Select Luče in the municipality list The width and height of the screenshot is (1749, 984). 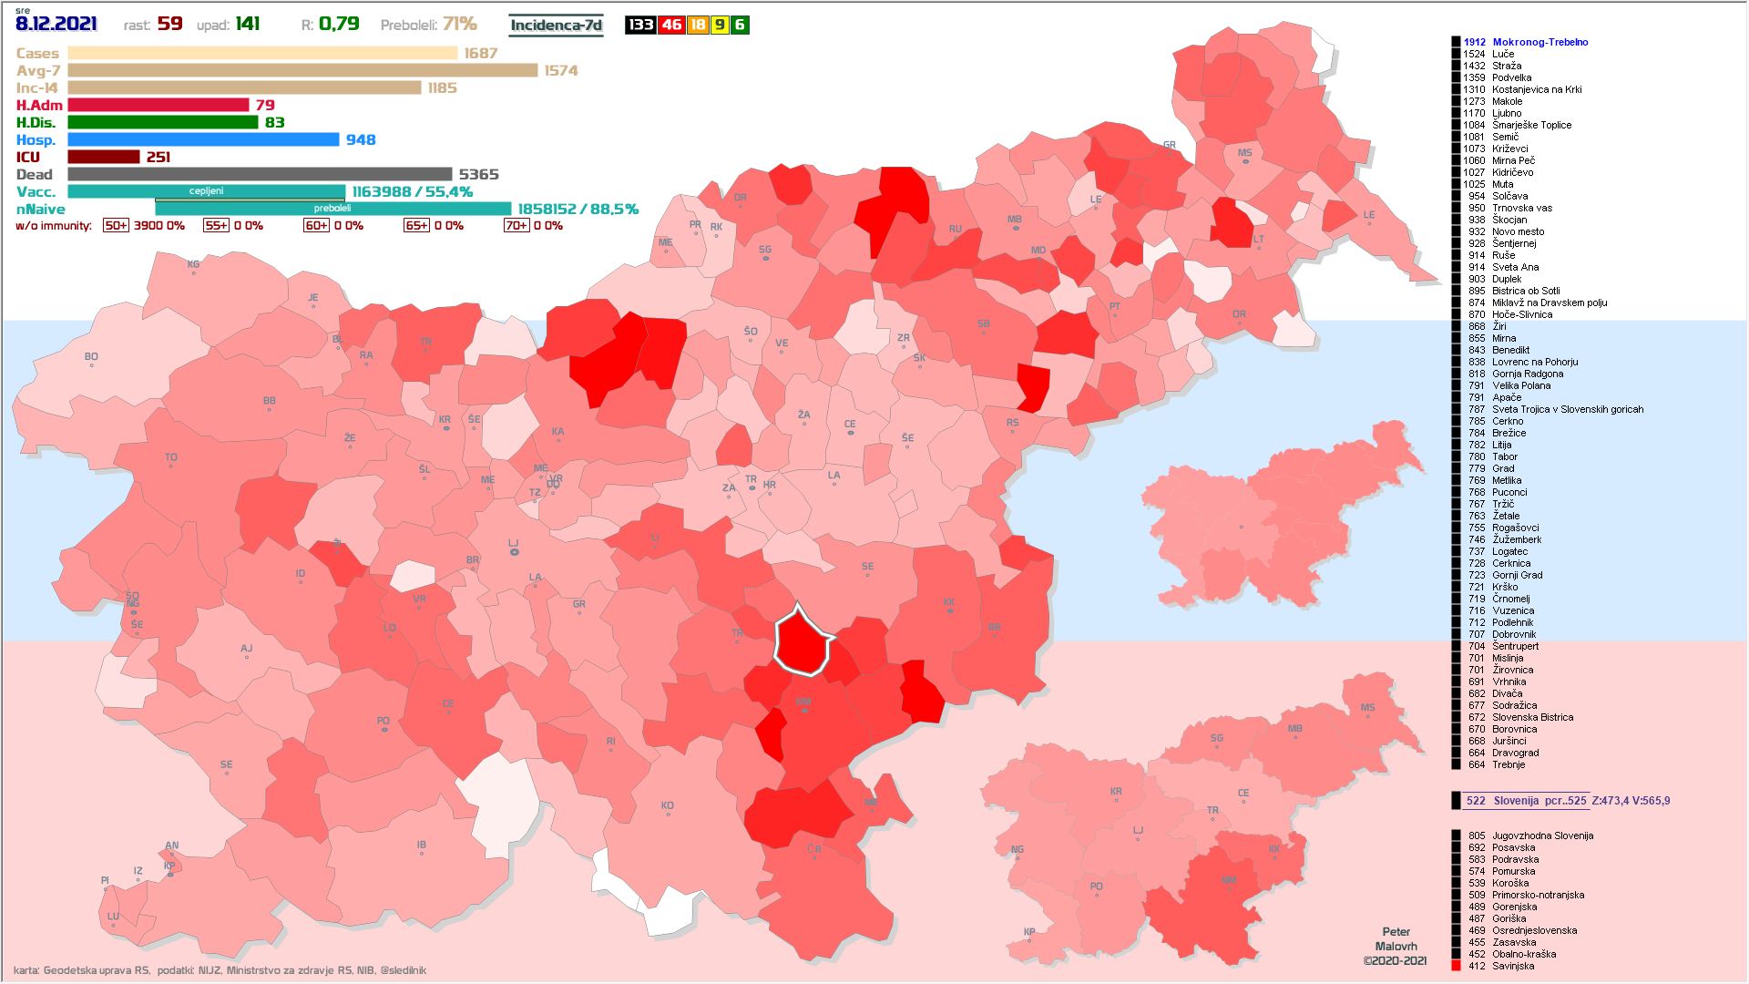[x=1503, y=54]
